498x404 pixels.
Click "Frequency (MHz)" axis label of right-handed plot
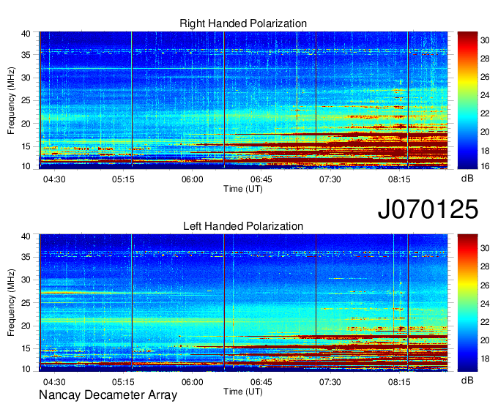point(11,100)
